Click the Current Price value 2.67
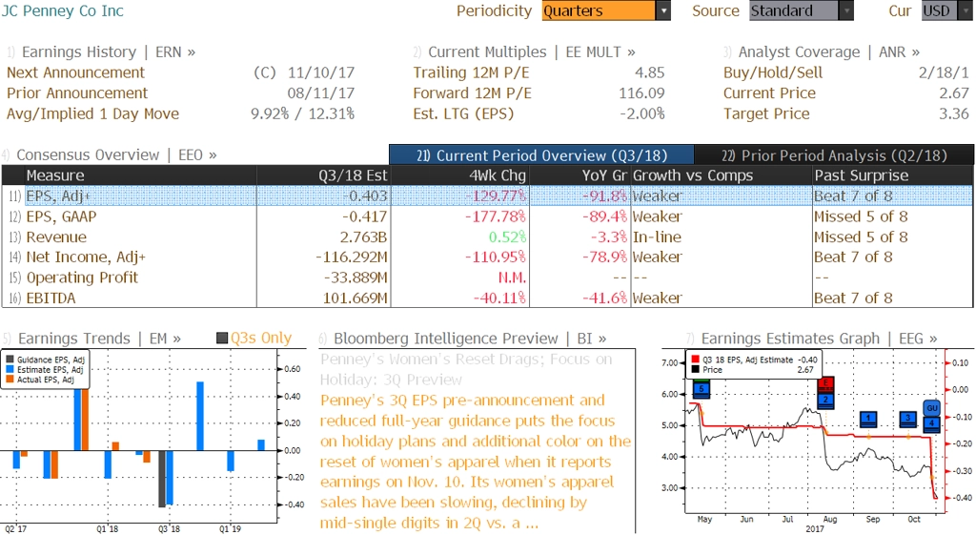The width and height of the screenshot is (976, 535). point(953,93)
